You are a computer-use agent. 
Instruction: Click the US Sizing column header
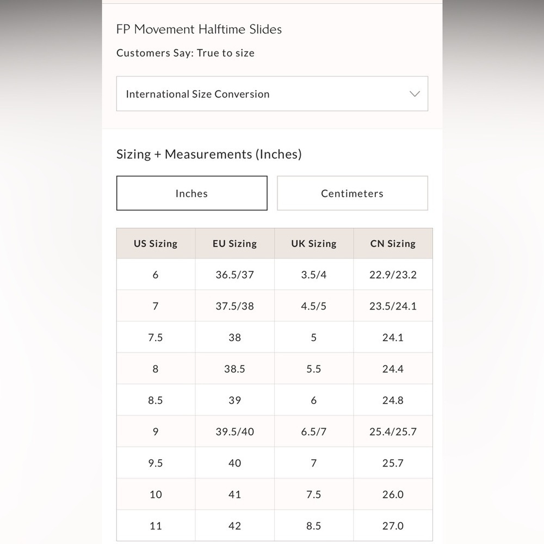pyautogui.click(x=156, y=244)
